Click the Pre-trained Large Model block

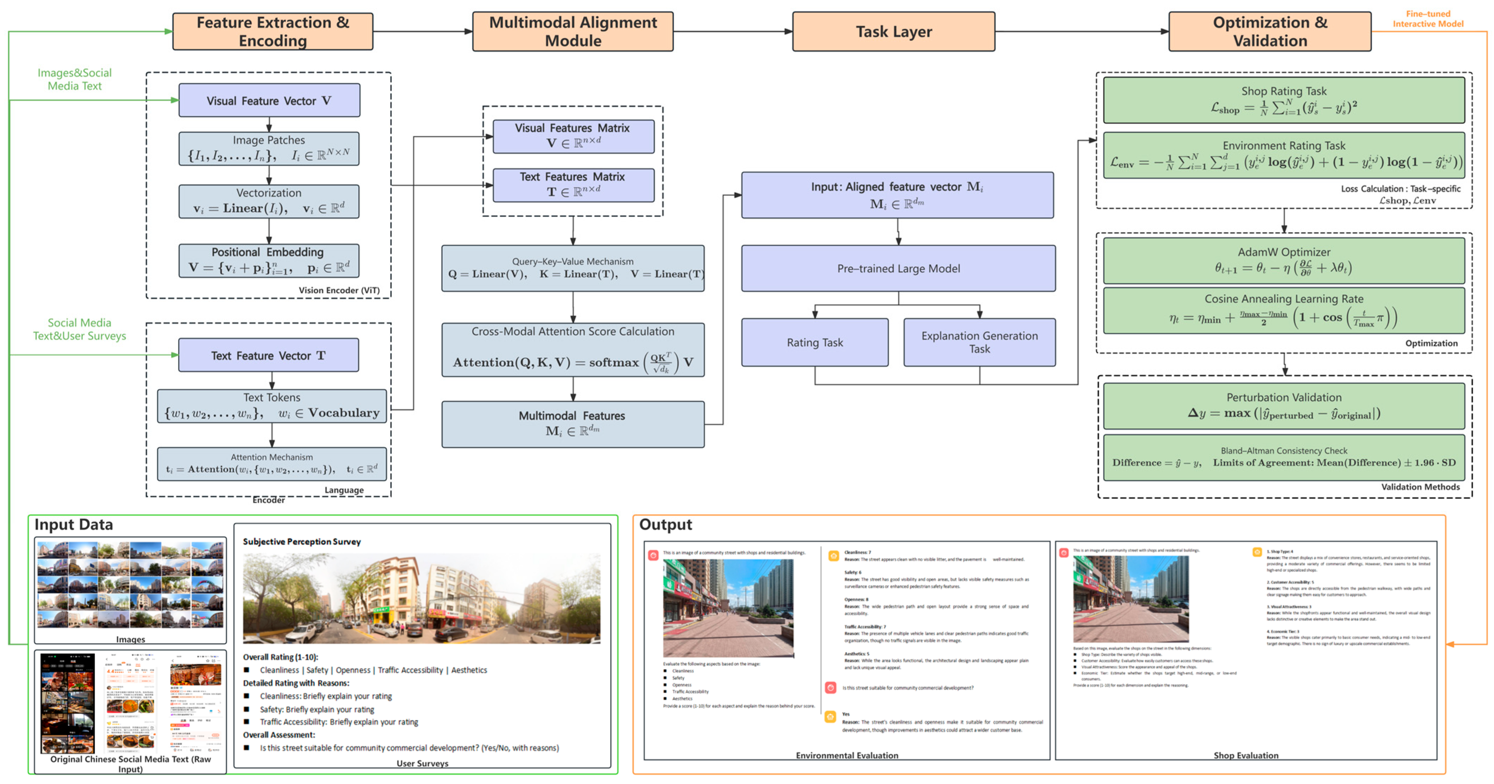point(898,269)
